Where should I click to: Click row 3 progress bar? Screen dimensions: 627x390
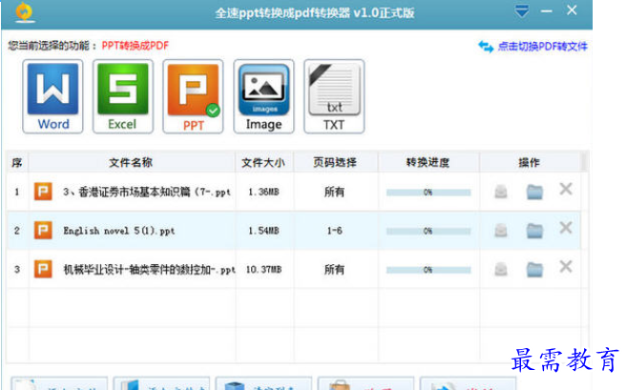428,270
